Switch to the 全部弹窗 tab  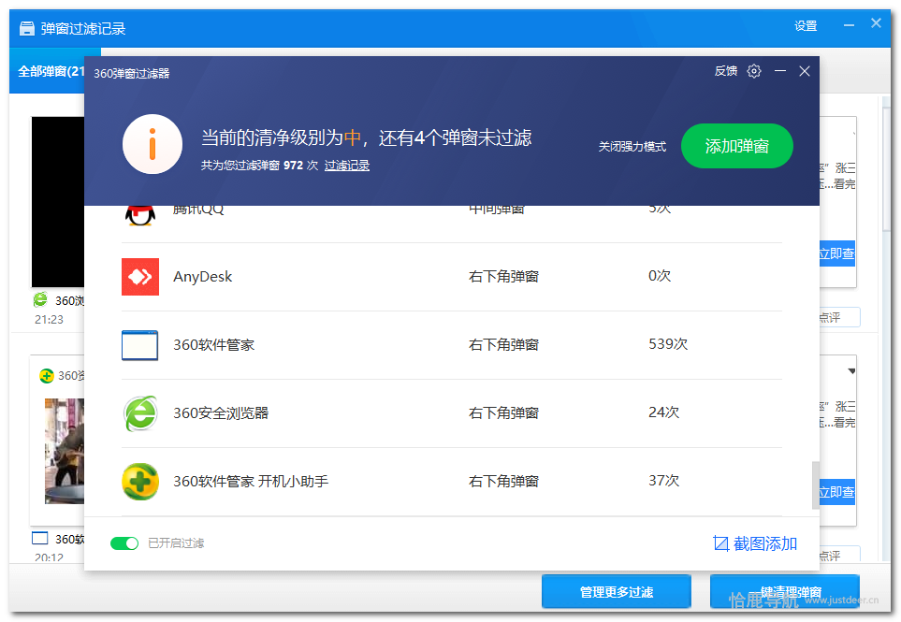click(51, 71)
